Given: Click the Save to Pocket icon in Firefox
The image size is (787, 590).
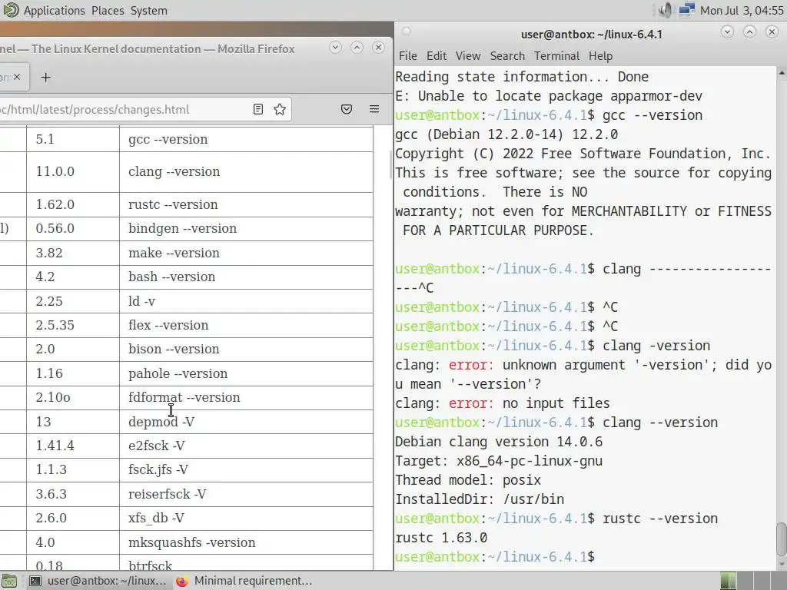Looking at the screenshot, I should click(347, 109).
